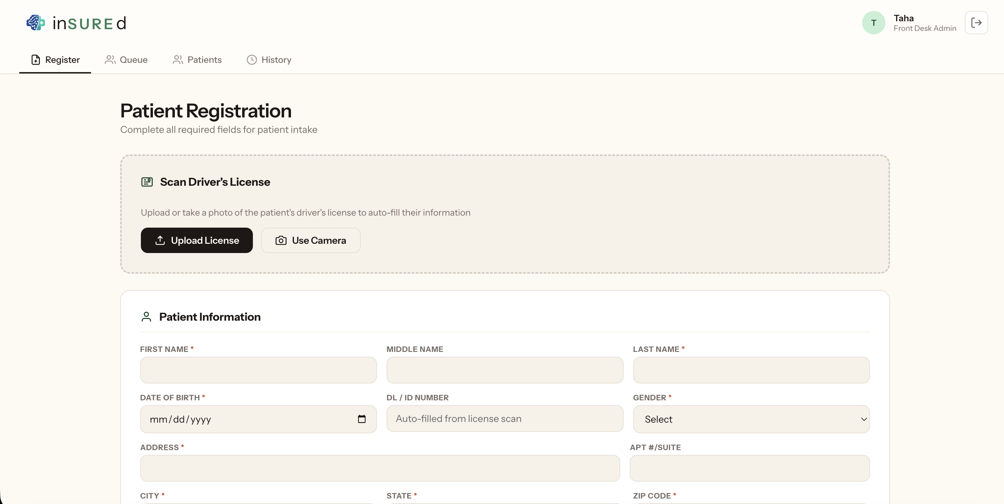Click the Apt #/Suite field

click(x=749, y=468)
